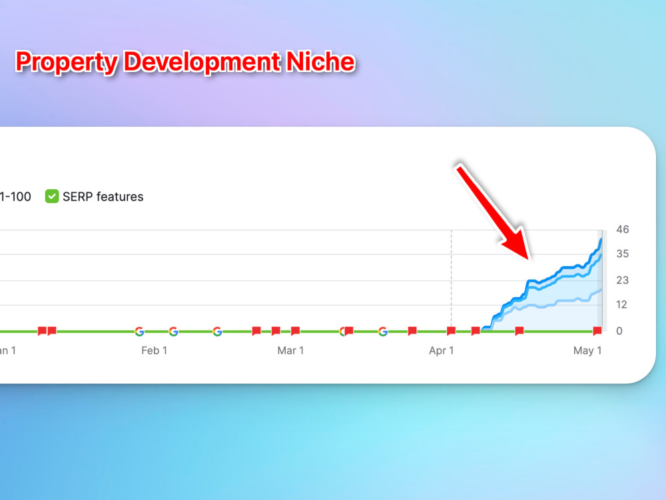Click the Google update icon just after Feb 1

pos(173,331)
